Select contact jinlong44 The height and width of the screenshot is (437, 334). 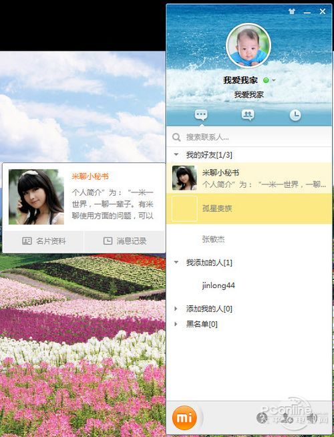248,285
